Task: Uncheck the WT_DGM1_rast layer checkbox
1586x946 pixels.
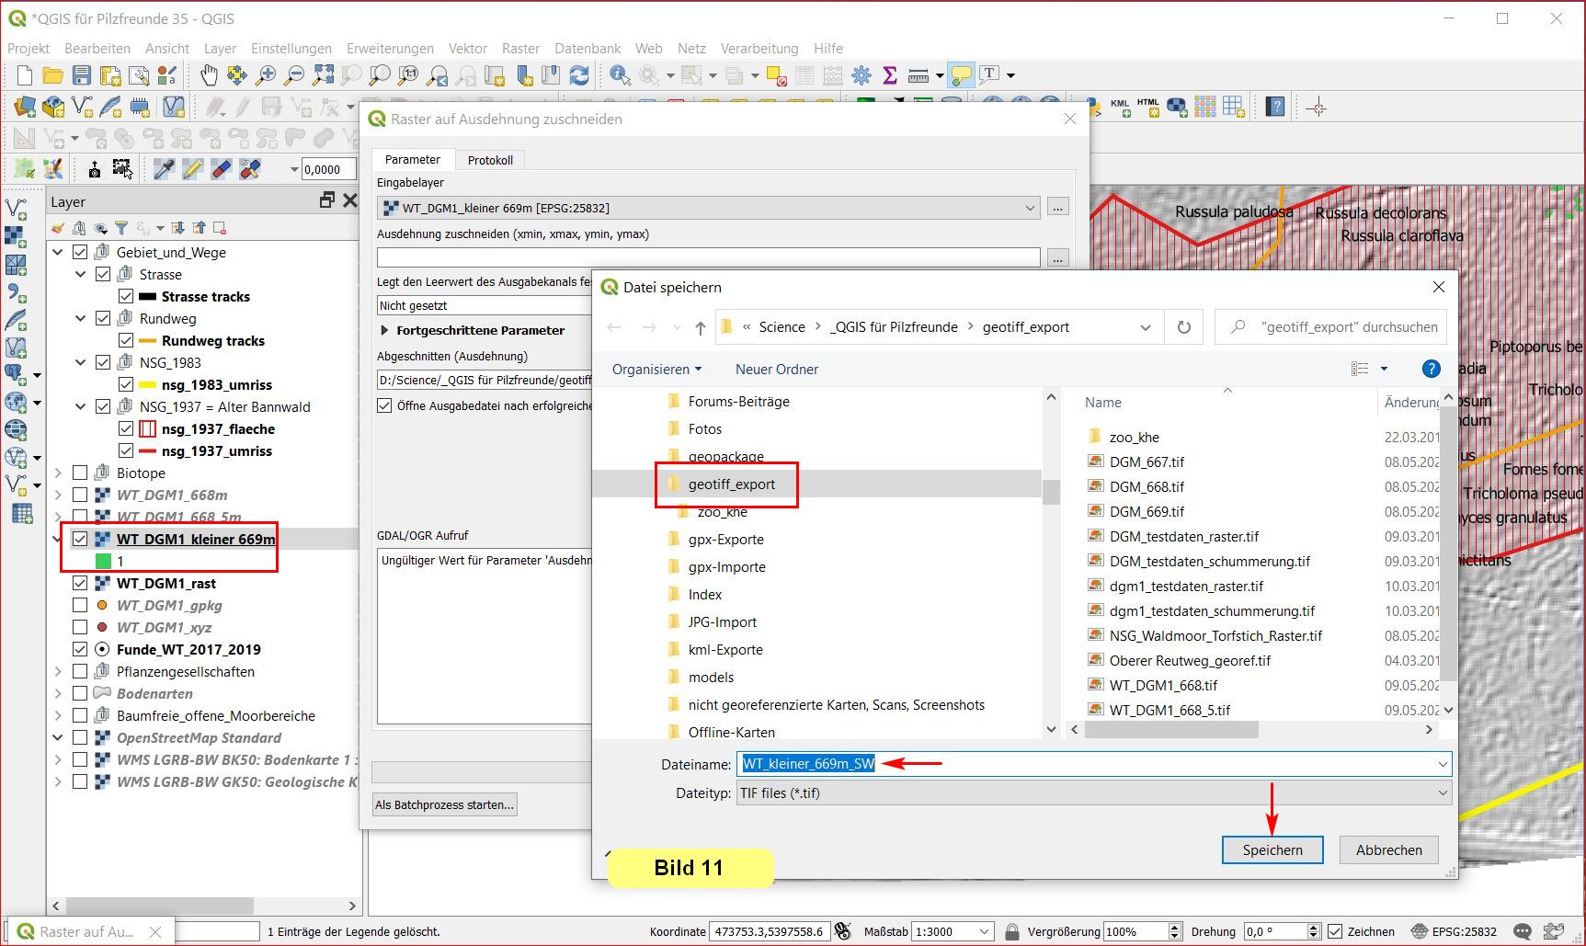Action: (80, 583)
